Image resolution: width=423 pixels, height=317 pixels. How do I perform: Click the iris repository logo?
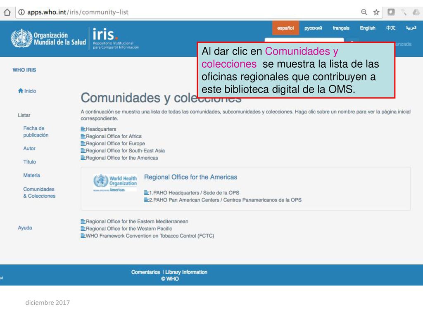[x=116, y=38]
